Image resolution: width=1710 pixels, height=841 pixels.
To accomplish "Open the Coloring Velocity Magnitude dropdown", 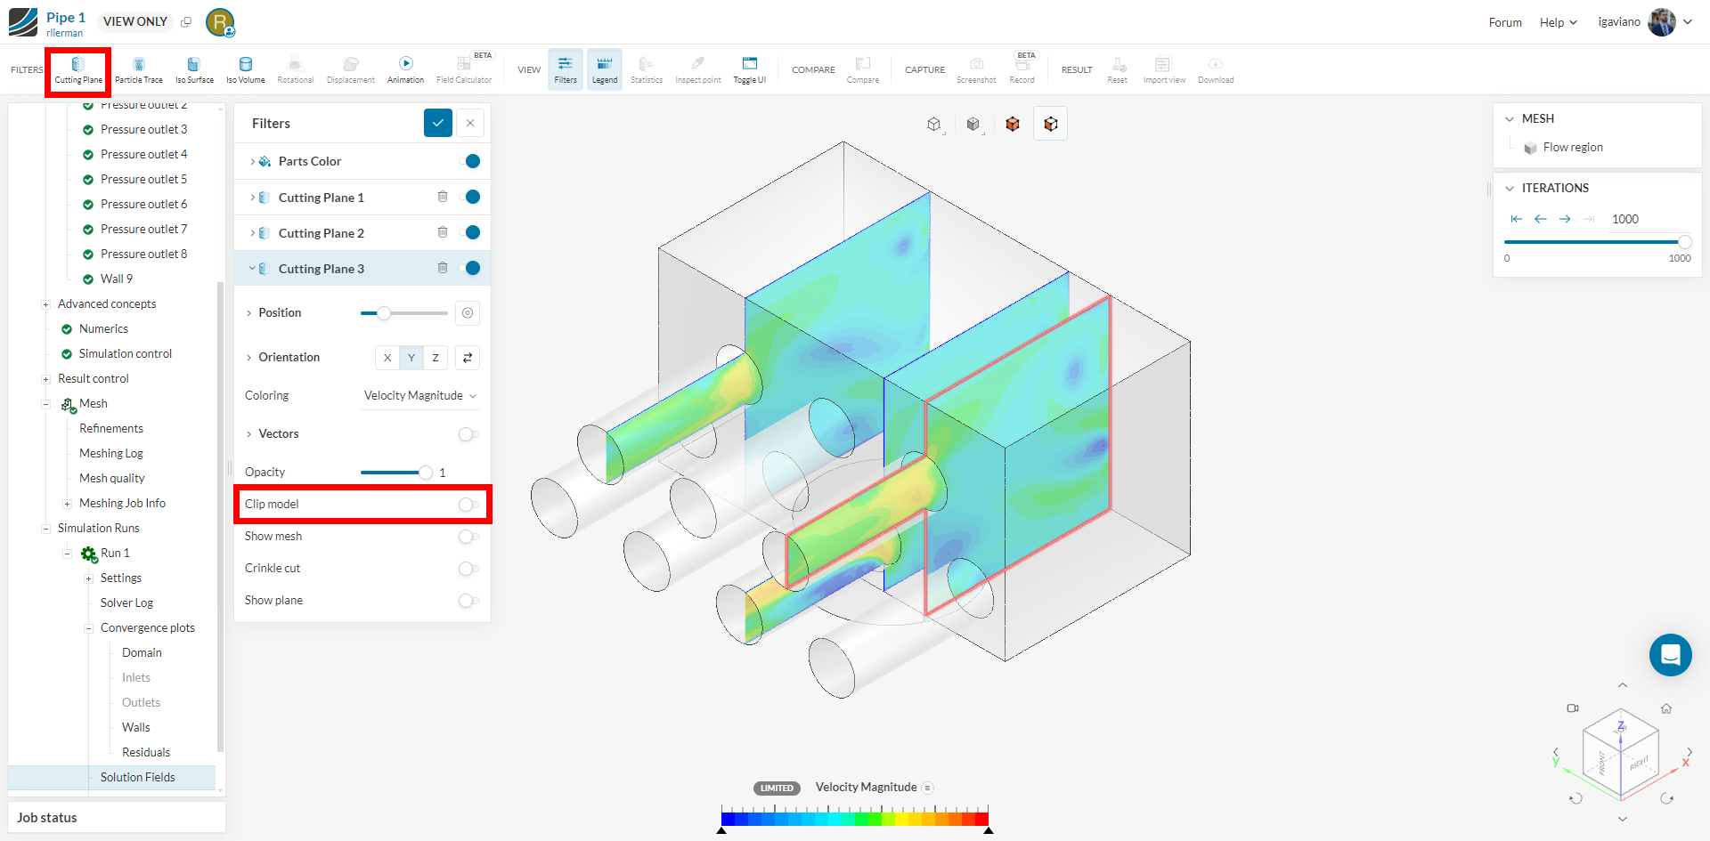I will click(x=419, y=396).
